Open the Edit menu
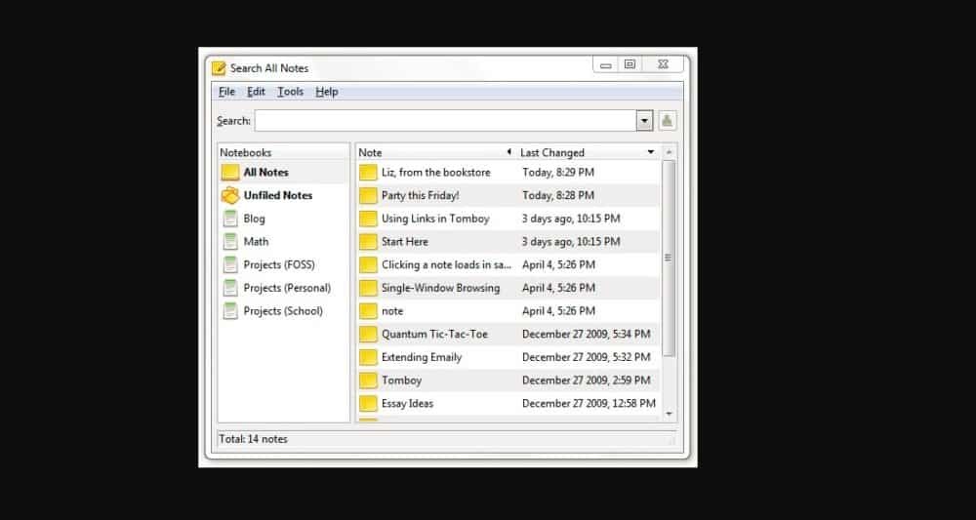Screen dimensions: 976x520 [256, 92]
